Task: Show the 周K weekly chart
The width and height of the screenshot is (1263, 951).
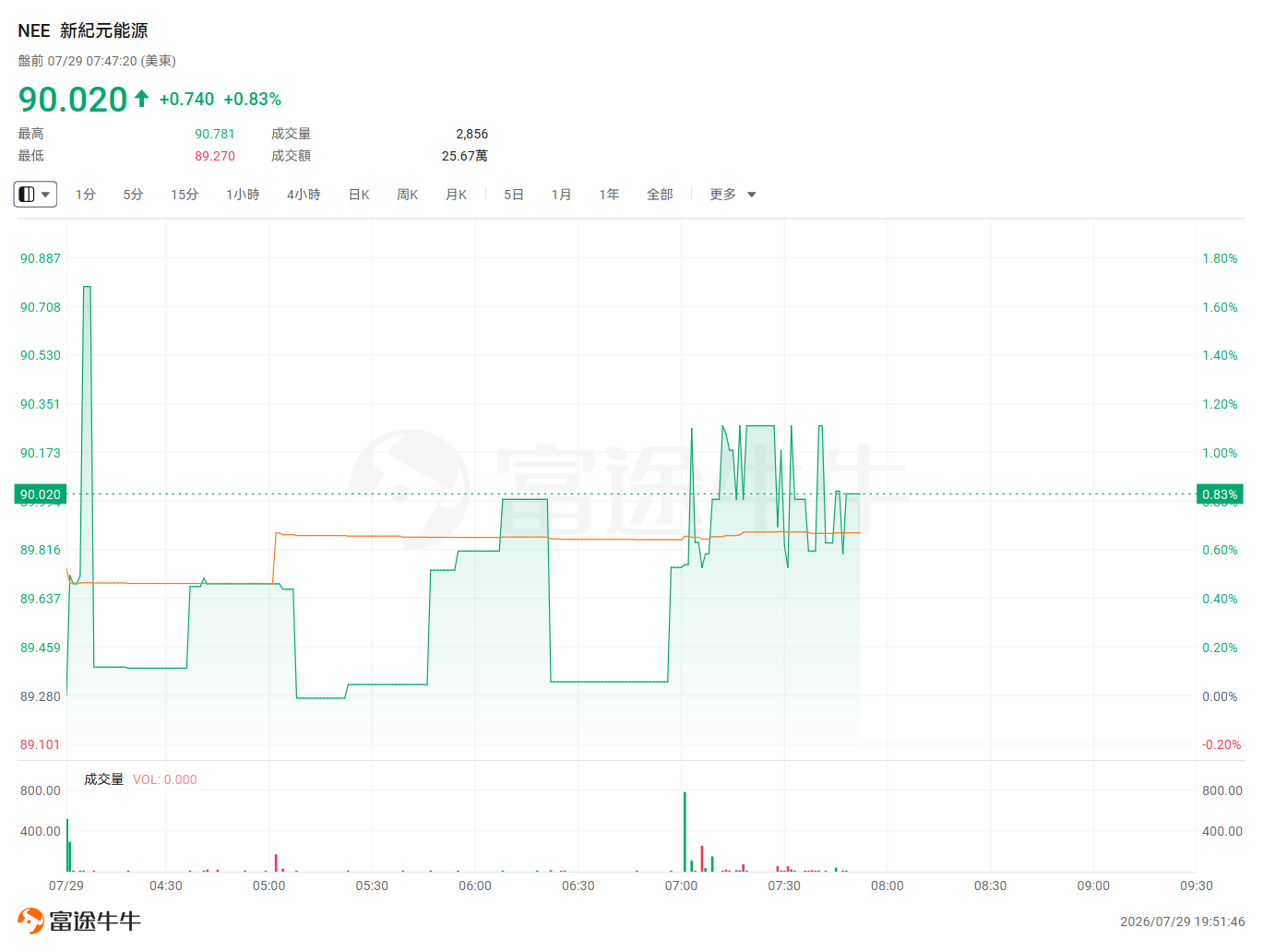Action: 408,195
